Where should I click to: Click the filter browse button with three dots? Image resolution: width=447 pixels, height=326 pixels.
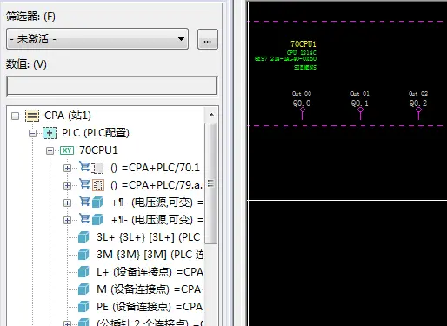coord(208,39)
